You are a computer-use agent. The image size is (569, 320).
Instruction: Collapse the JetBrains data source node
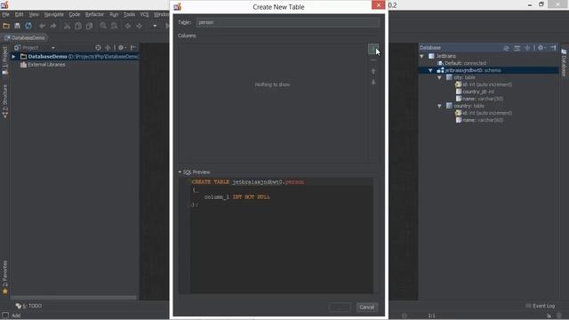point(421,56)
